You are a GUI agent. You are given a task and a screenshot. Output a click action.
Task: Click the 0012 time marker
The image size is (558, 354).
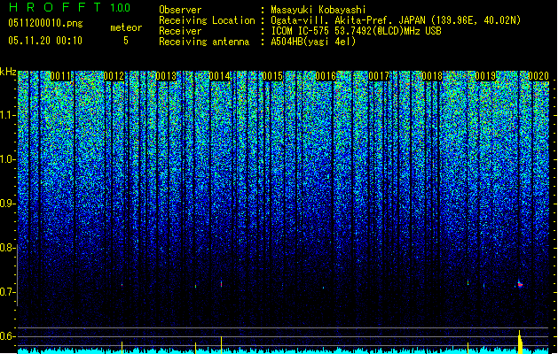click(114, 76)
